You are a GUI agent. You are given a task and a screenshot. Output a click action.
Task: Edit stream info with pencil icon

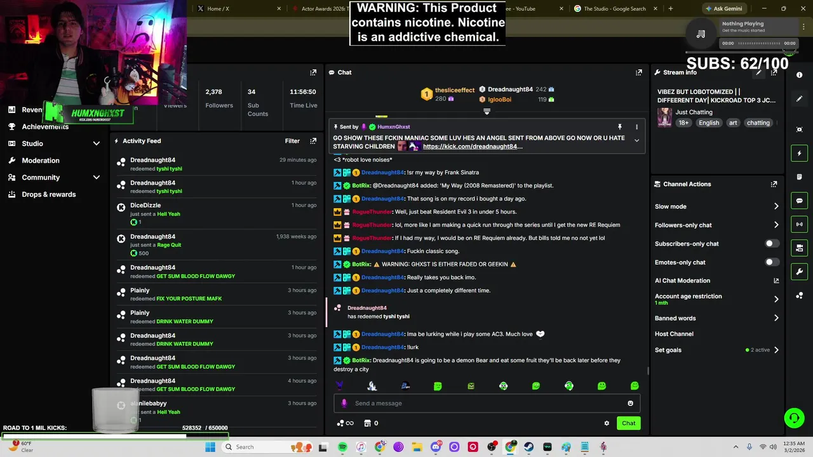[758, 72]
